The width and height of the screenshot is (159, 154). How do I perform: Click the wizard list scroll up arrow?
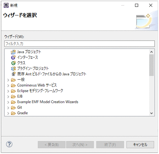pos(151,52)
